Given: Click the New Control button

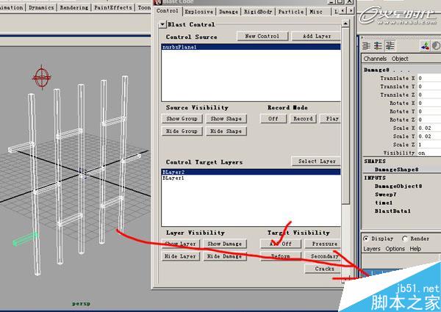Looking at the screenshot, I should coord(262,36).
